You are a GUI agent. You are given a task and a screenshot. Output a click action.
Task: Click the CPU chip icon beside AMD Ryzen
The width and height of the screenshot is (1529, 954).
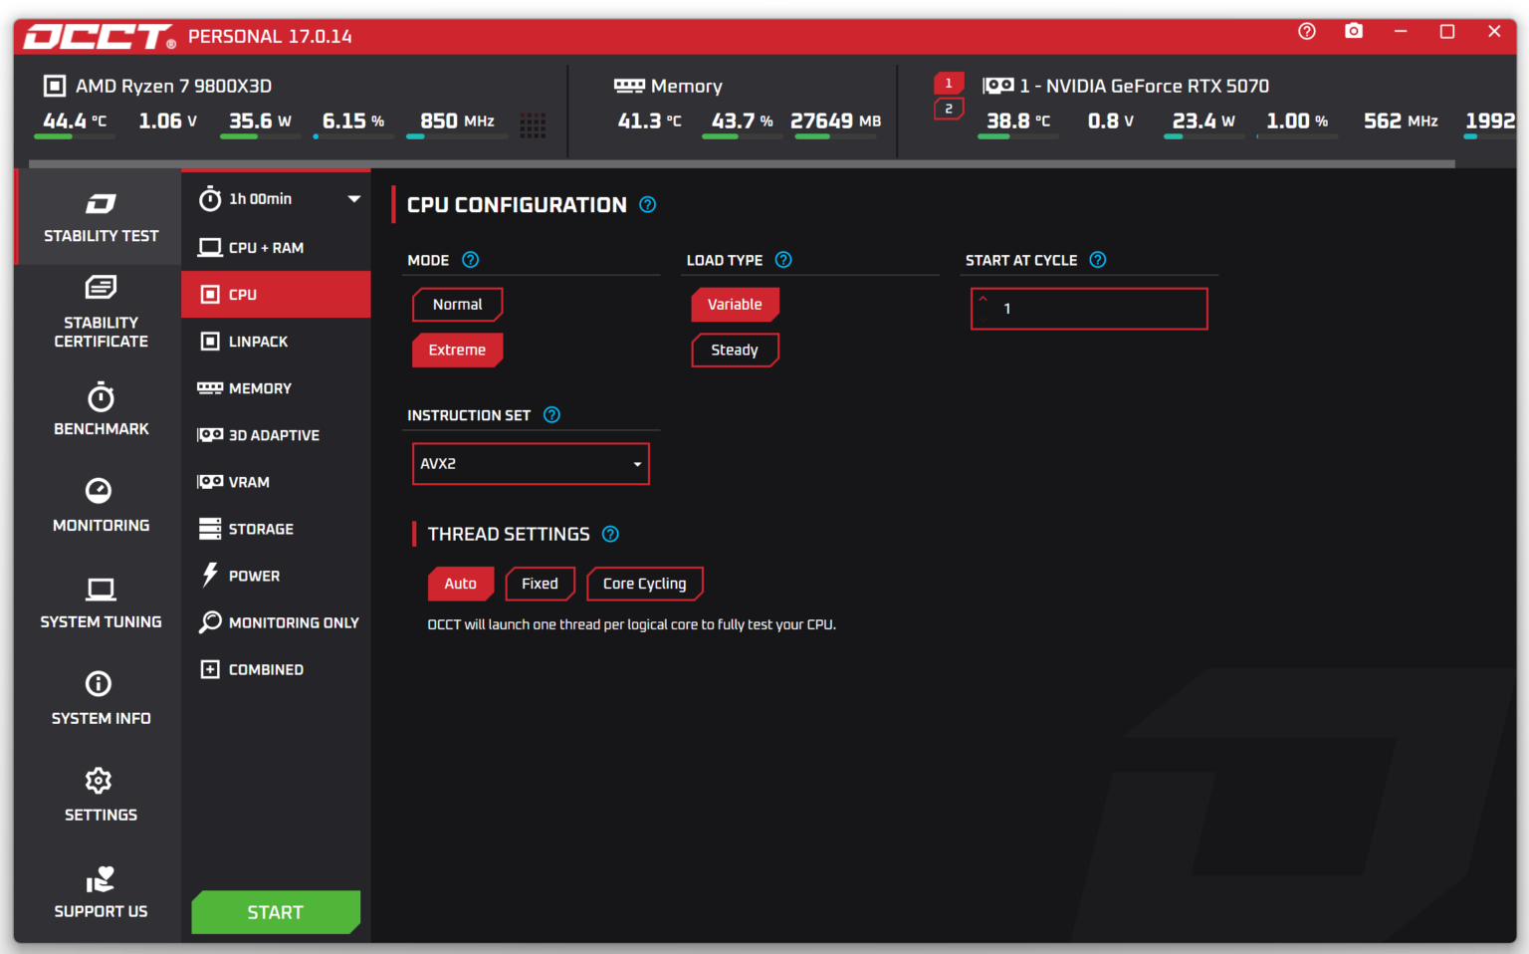[55, 86]
